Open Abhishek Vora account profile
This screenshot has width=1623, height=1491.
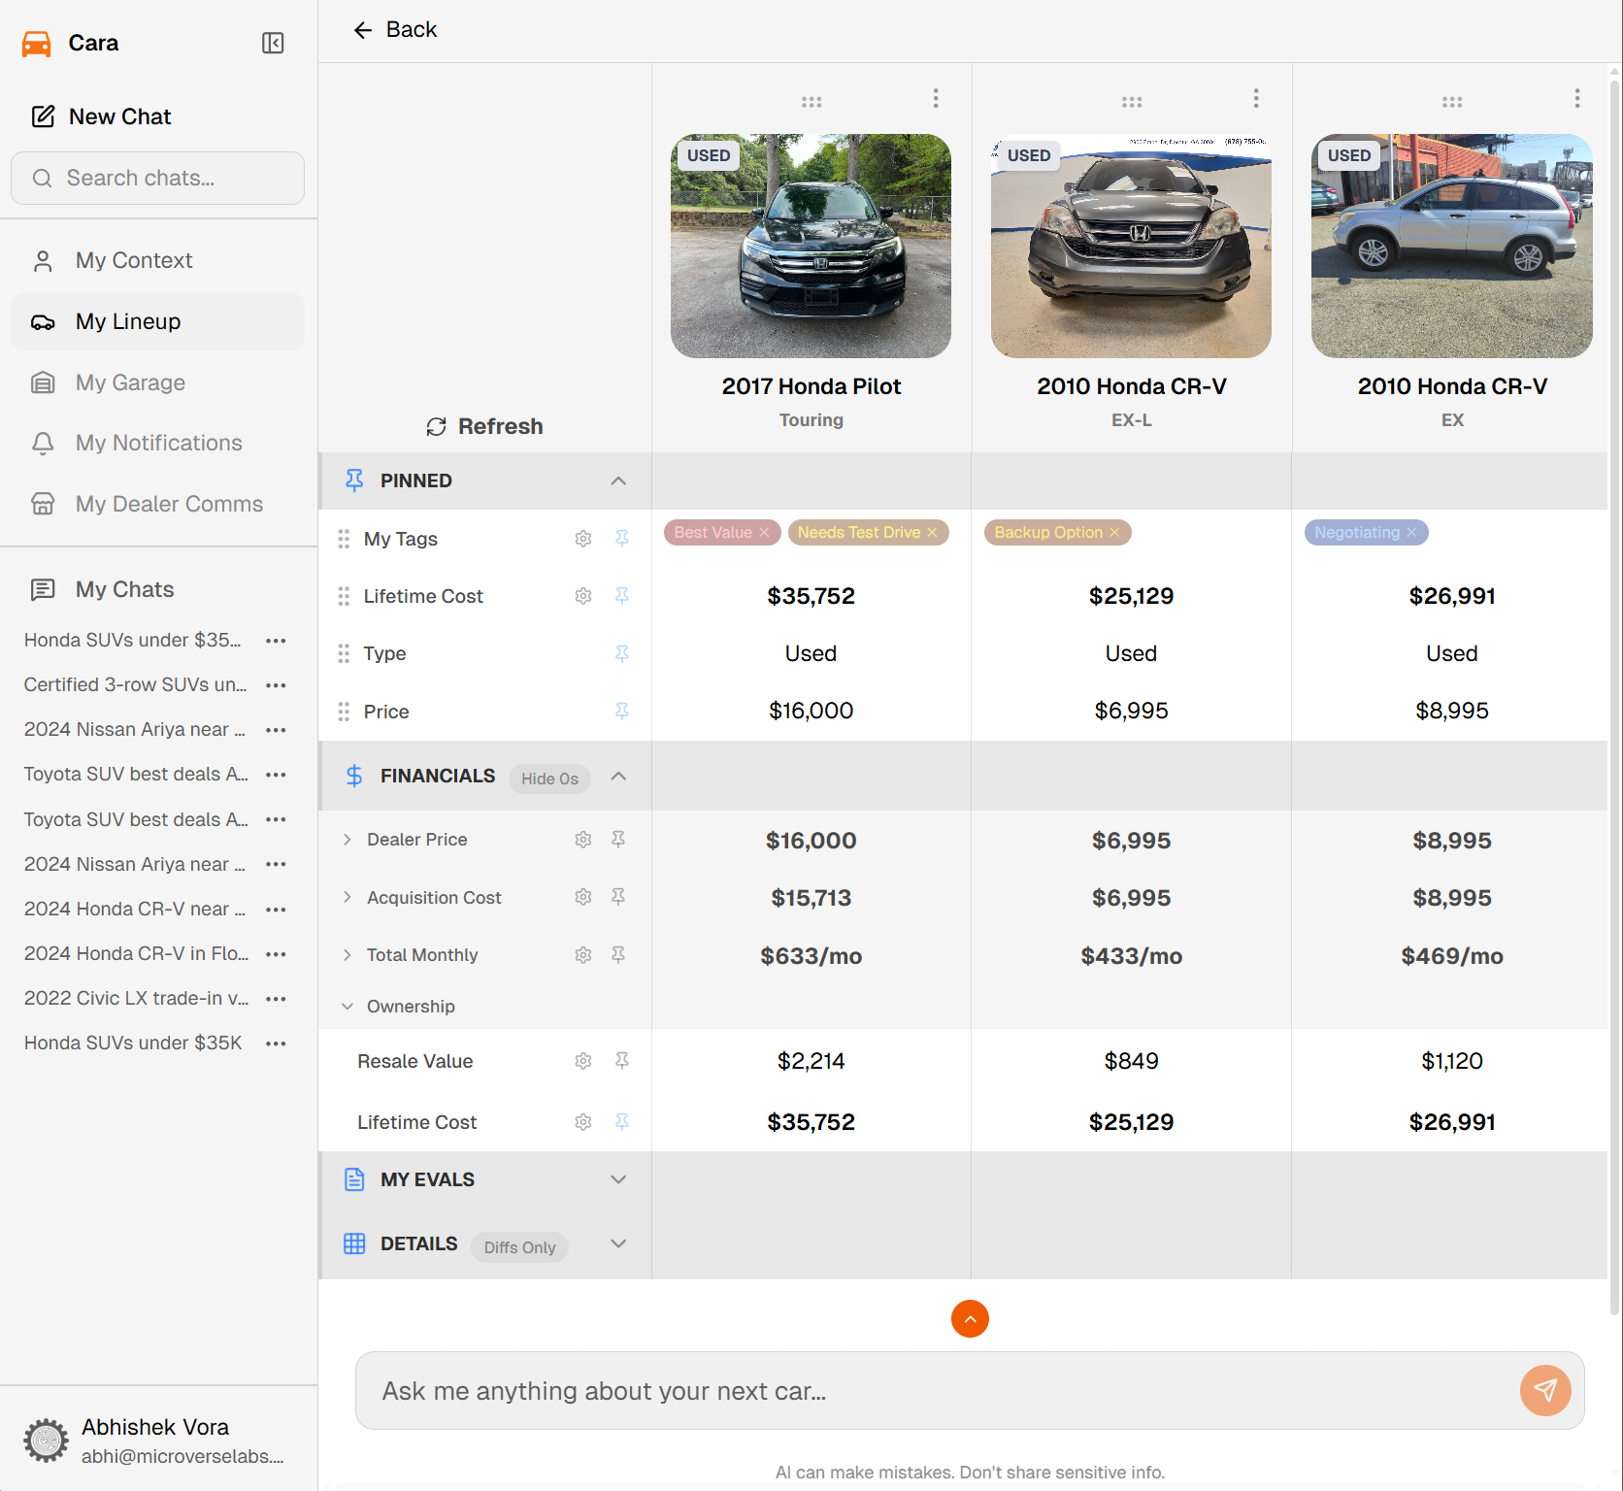pyautogui.click(x=157, y=1440)
